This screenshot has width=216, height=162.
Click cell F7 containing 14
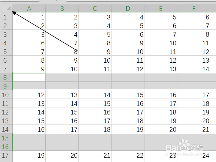click(x=194, y=69)
